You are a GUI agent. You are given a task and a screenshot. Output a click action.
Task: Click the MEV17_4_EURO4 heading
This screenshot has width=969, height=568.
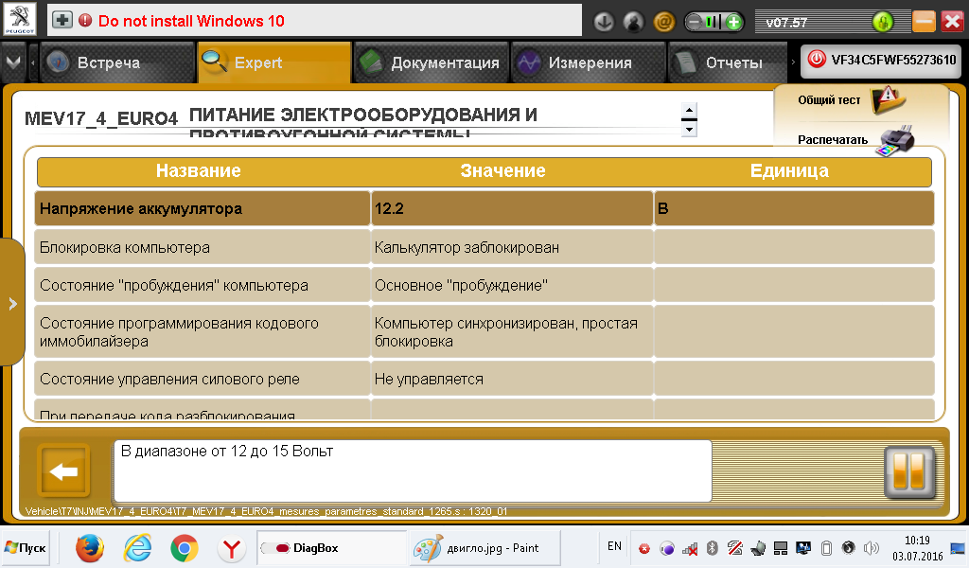tap(100, 118)
